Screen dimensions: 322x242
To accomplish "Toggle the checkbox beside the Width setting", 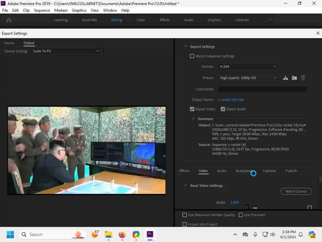I will (310, 207).
